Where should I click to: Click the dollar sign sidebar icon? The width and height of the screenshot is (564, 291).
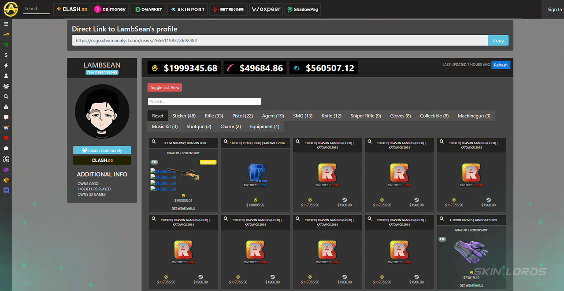tap(6, 55)
